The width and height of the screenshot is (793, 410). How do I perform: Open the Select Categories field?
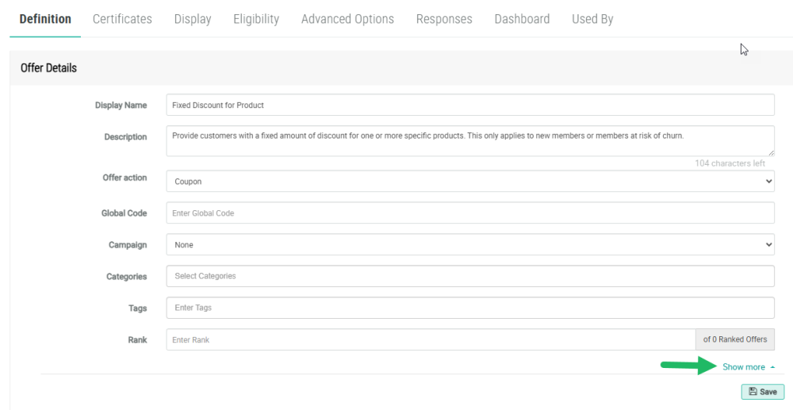[x=469, y=276]
